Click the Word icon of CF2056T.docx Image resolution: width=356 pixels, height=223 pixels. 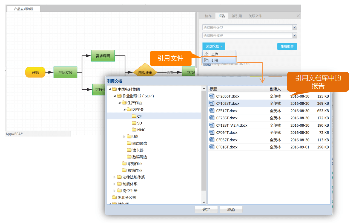(x=212, y=96)
